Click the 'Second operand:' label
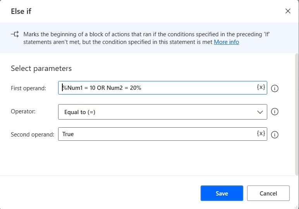 point(33,135)
